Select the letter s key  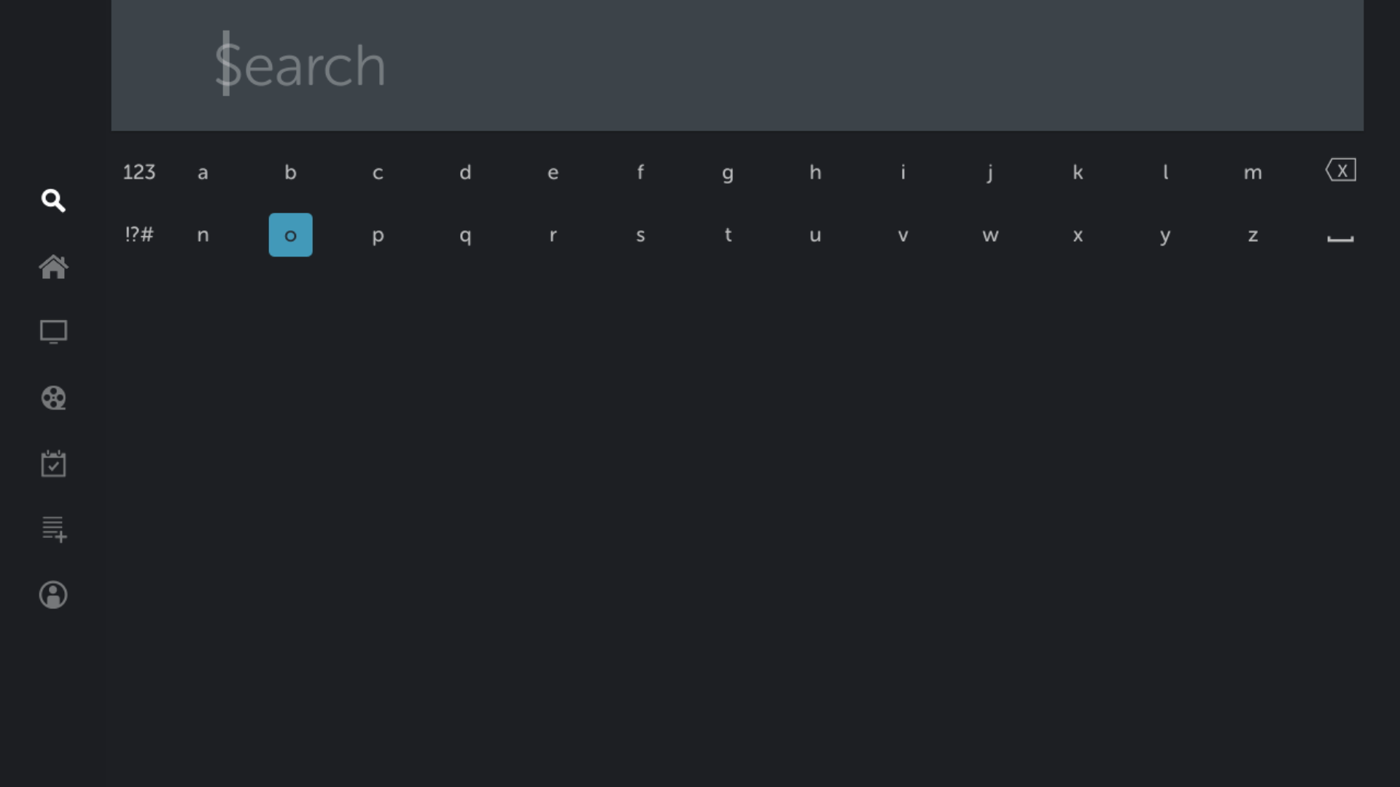(640, 235)
